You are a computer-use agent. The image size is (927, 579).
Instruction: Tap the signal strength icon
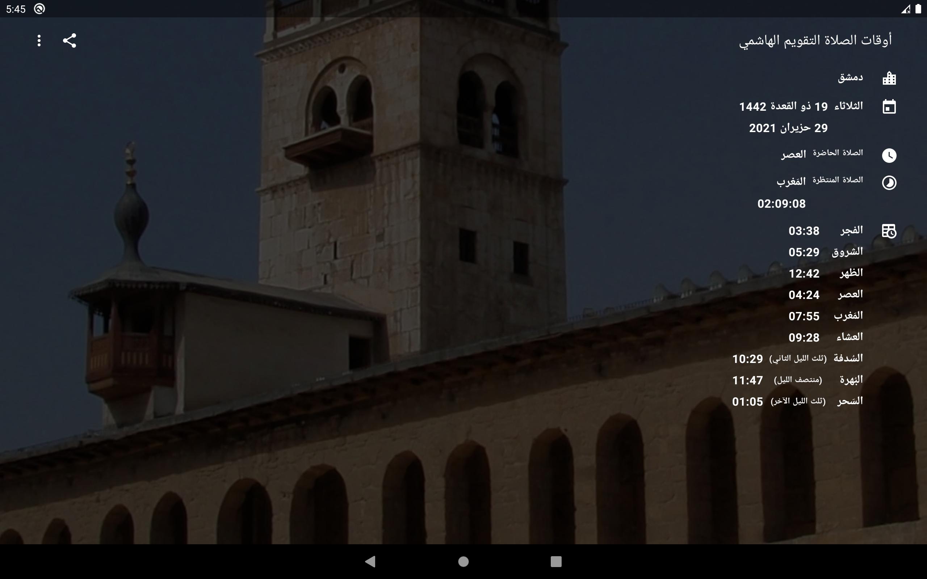point(906,9)
